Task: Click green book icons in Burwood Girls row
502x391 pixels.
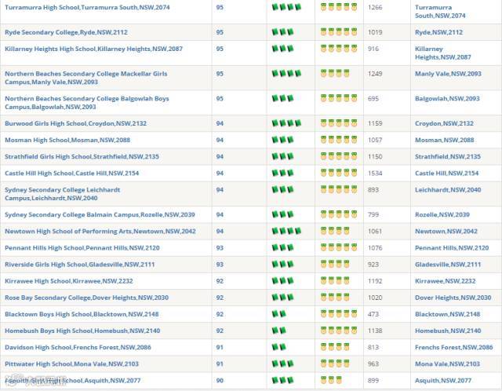Action: pos(286,123)
